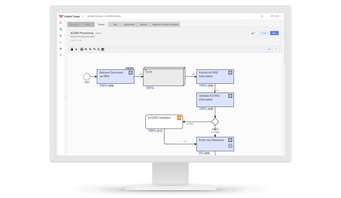
Task: Open gear settings on Retrieve Document task
Action: click(x=130, y=72)
